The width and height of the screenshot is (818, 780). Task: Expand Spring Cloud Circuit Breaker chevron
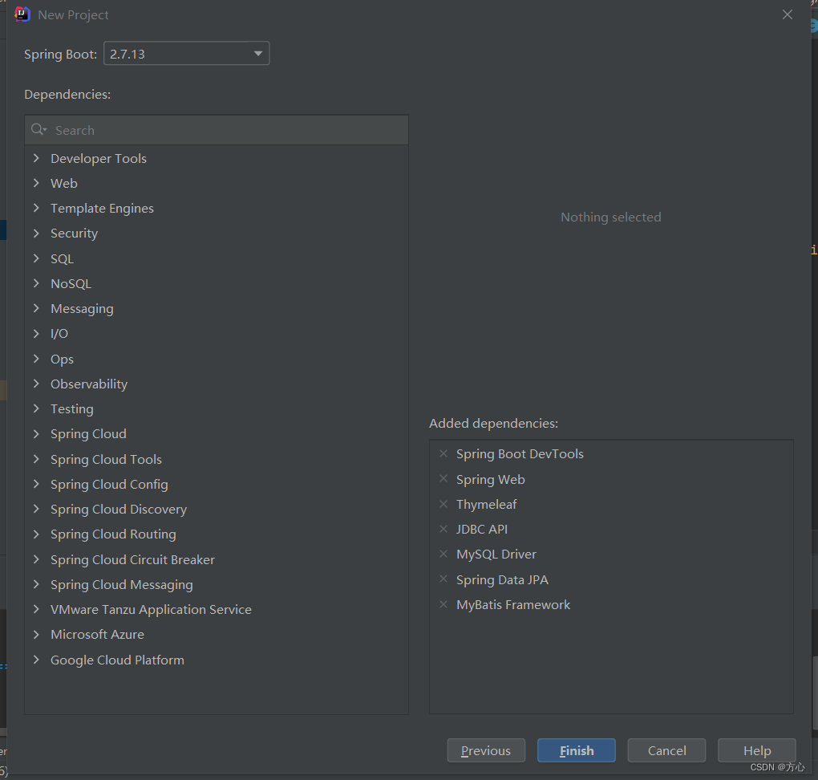click(36, 559)
